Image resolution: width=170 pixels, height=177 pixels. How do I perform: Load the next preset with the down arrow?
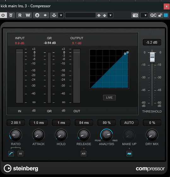tap(104, 15)
